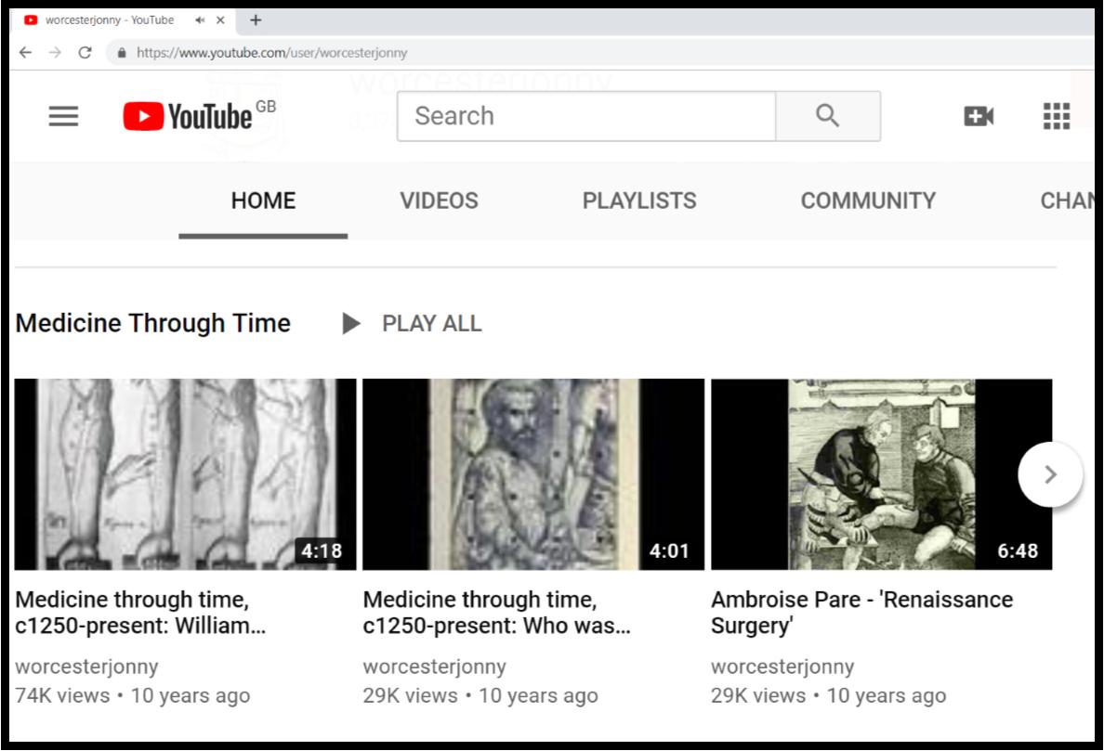Click inside the Search input field

[585, 115]
